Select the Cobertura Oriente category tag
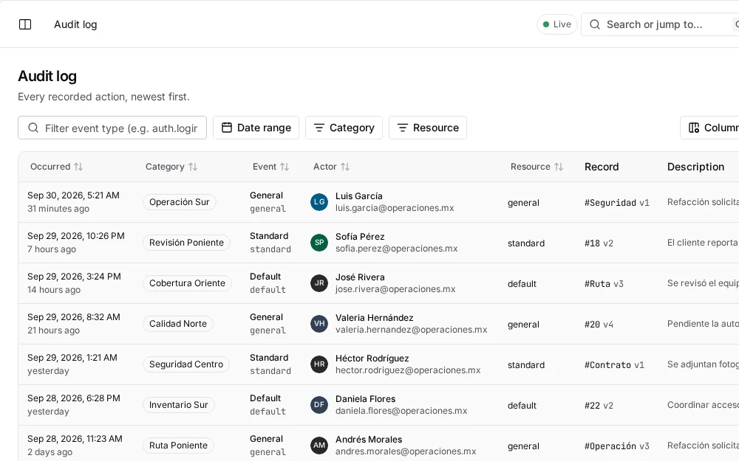 coord(187,283)
